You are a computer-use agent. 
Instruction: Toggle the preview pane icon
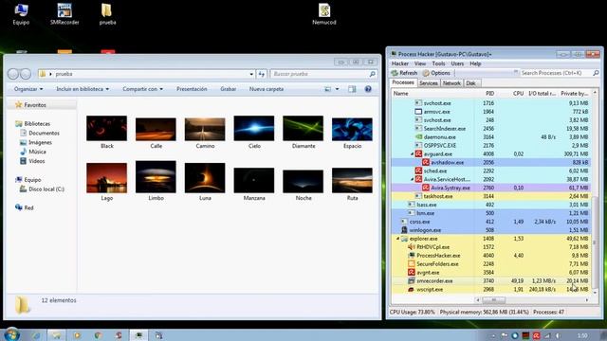tap(352, 89)
